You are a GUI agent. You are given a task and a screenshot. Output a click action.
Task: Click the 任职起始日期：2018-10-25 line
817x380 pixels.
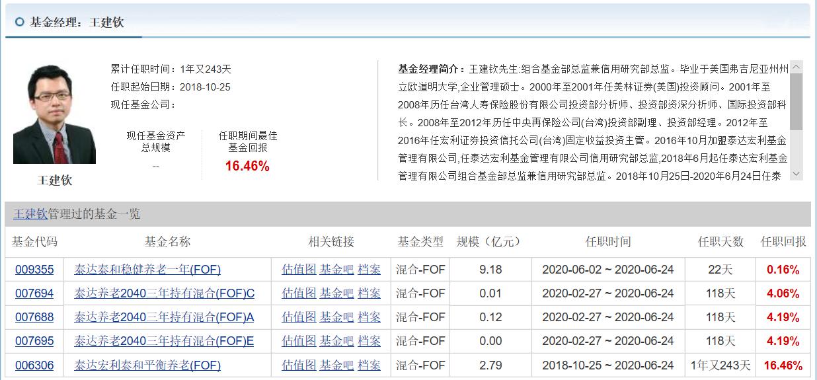coord(171,87)
